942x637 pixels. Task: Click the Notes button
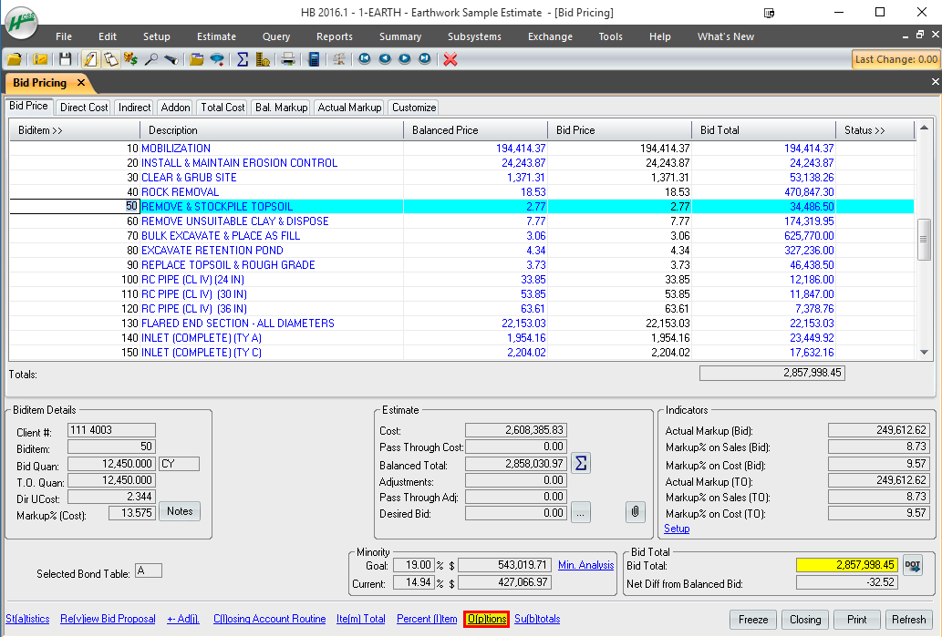pyautogui.click(x=180, y=511)
